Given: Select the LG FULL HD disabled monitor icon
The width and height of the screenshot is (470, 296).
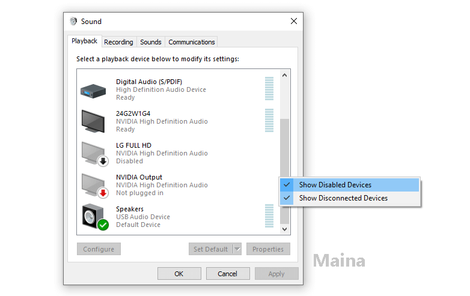Looking at the screenshot, I should 95,154.
